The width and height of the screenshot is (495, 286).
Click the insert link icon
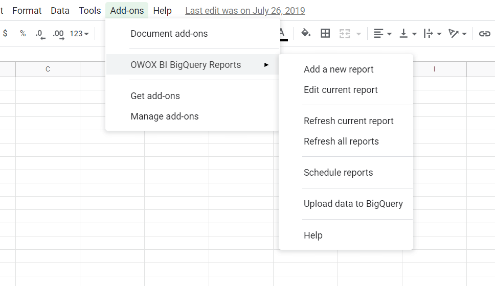pos(484,33)
